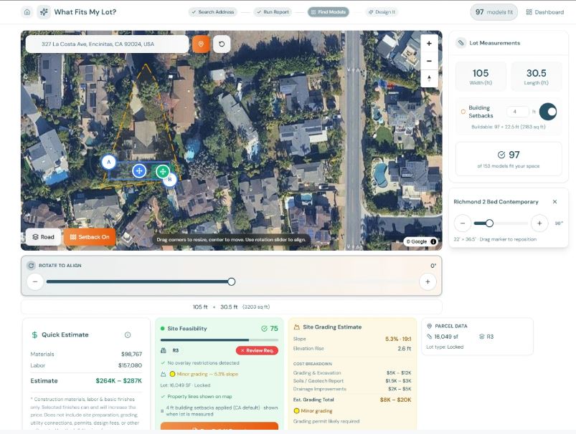The height and width of the screenshot is (434, 576).
Task: Click the Quick Estimate dollar icon
Action: pyautogui.click(x=34, y=334)
